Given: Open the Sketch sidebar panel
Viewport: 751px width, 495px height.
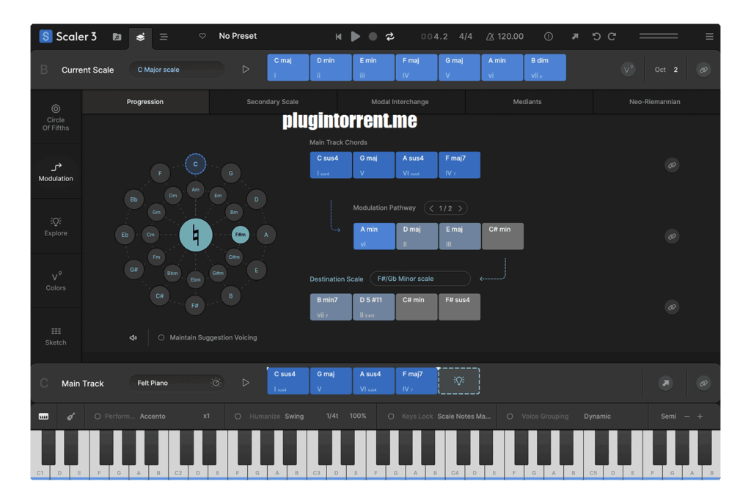Looking at the screenshot, I should pyautogui.click(x=56, y=336).
